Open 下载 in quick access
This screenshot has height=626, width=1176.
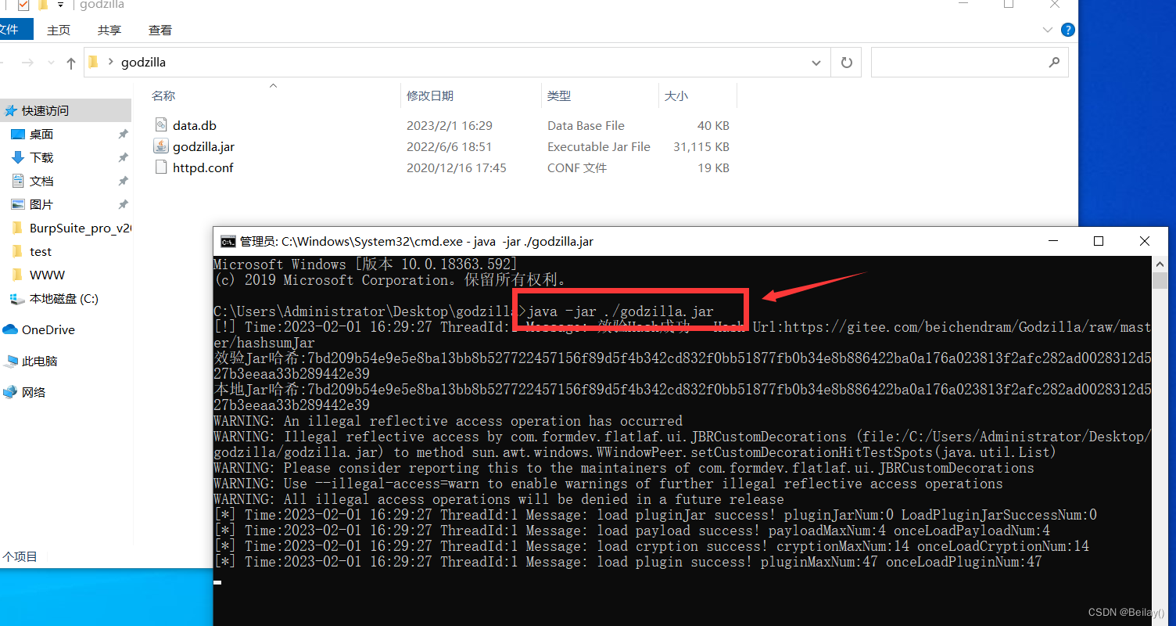41,158
